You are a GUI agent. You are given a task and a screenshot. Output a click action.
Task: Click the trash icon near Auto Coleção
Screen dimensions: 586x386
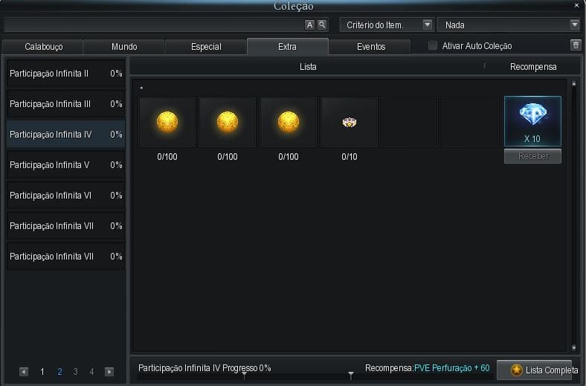tap(575, 45)
